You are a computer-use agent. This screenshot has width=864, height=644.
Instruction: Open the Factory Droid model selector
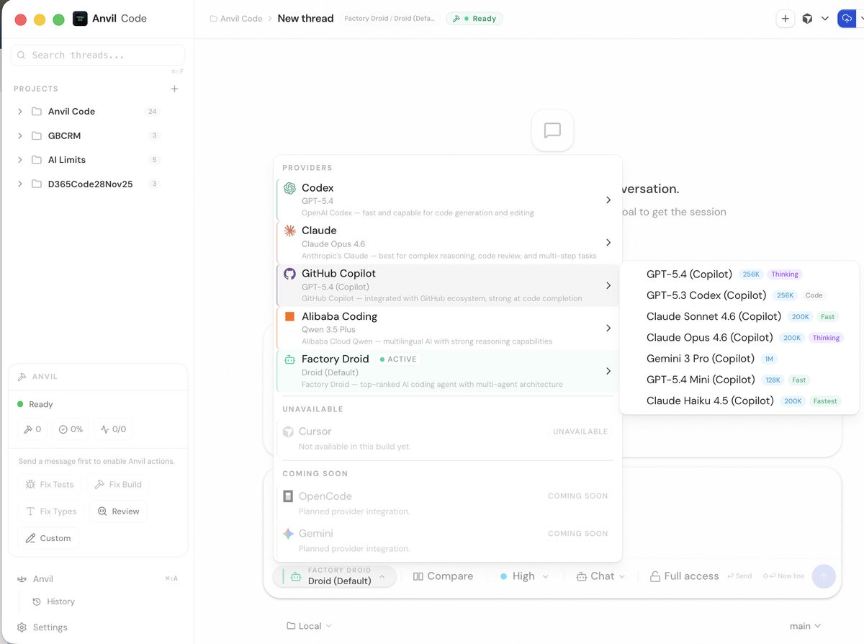tap(334, 576)
